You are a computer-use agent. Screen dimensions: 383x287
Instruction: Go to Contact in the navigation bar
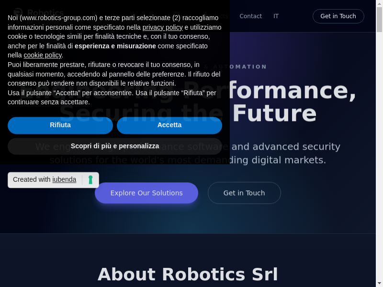coord(250,16)
